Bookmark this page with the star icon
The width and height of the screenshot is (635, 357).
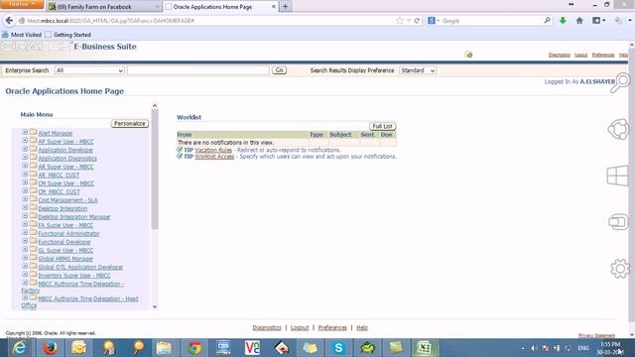click(x=400, y=20)
